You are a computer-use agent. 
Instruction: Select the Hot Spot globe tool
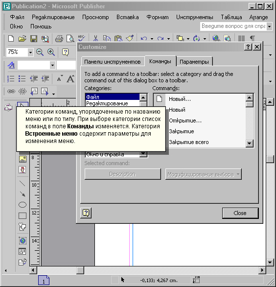click(x=23, y=240)
